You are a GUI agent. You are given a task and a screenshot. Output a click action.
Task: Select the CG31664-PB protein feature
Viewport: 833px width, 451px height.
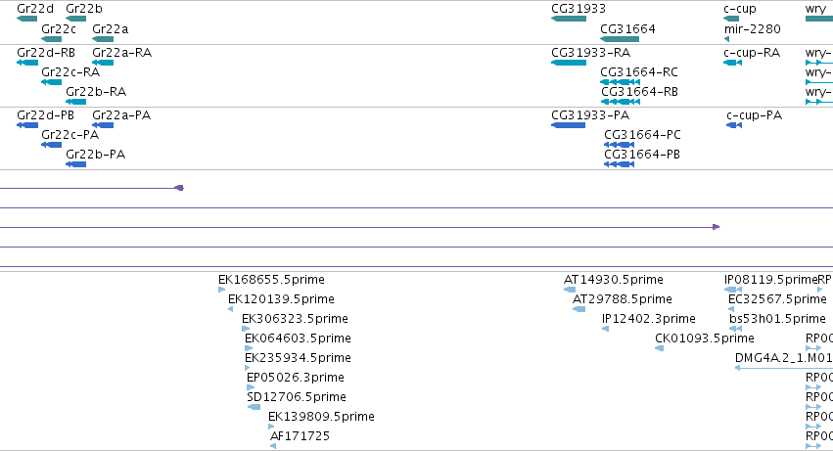(620, 164)
